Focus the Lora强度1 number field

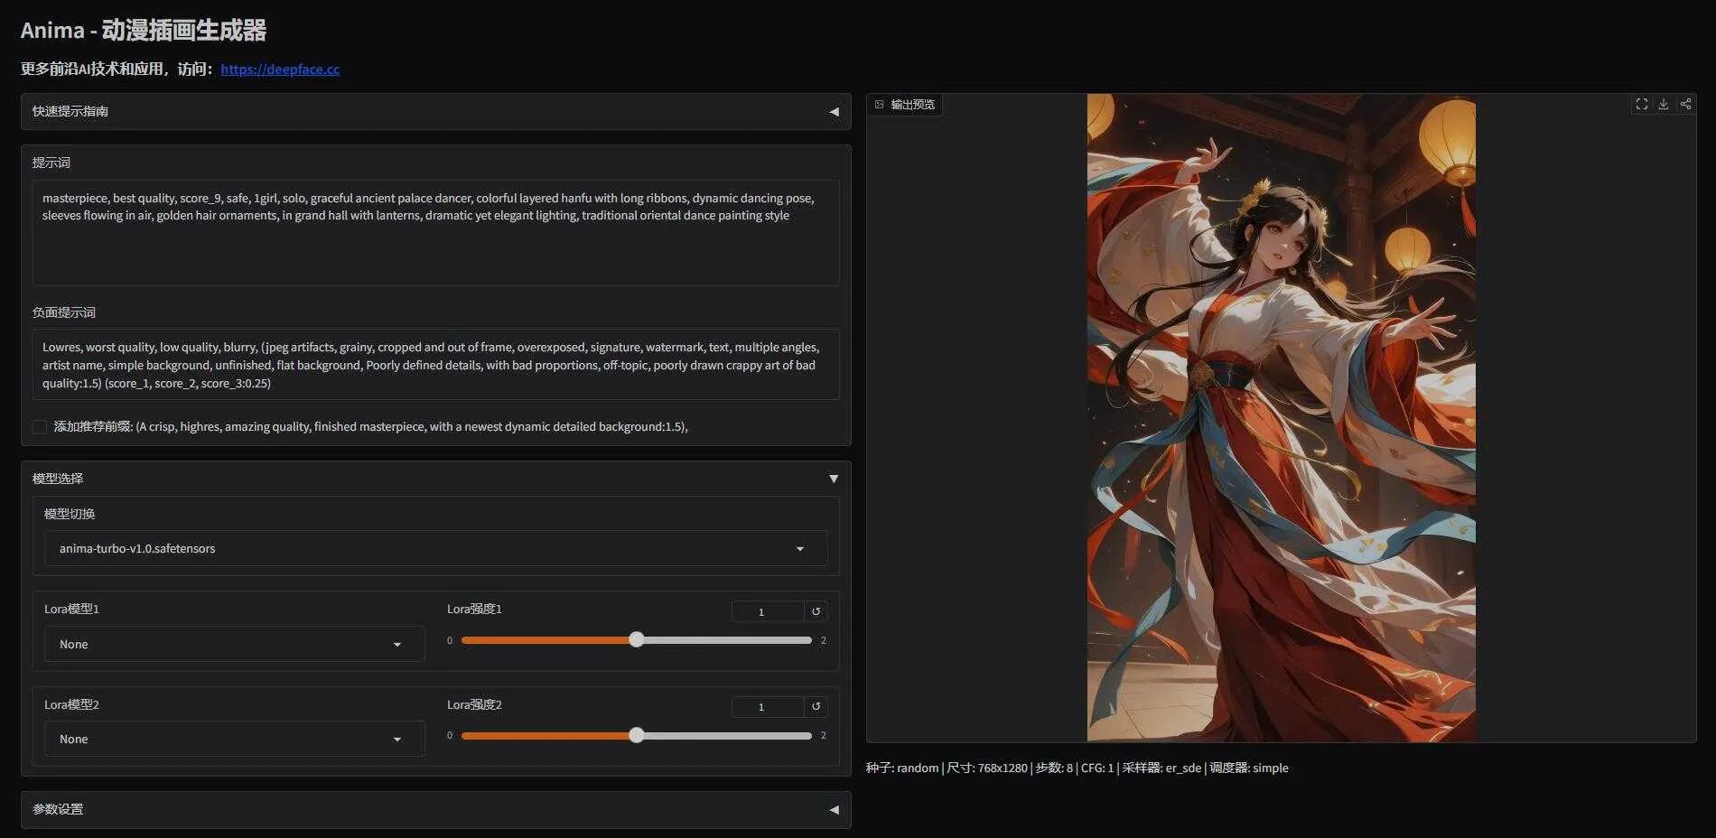(768, 611)
